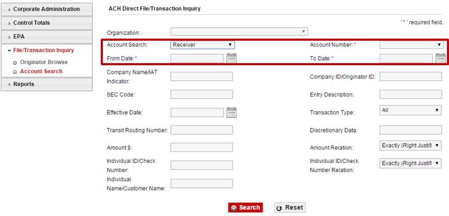Open the From Date calendar picker
The height and width of the screenshot is (216, 449).
231,58
